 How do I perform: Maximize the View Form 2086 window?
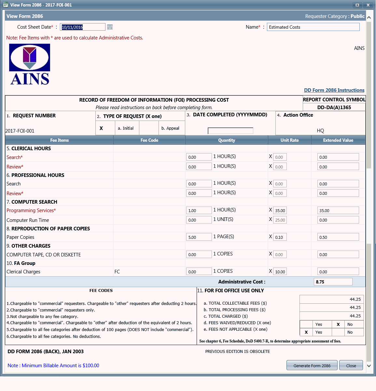click(357, 5)
